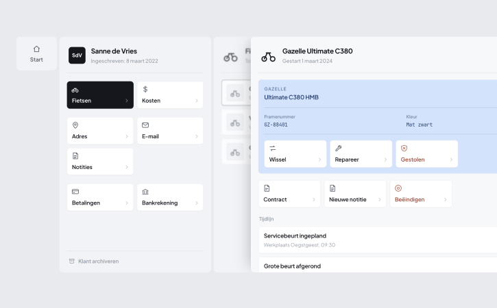Open the Adres section
Screen dimensions: 497x308
(100, 131)
